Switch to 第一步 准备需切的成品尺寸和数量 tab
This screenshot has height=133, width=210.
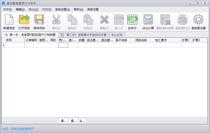click(x=30, y=35)
